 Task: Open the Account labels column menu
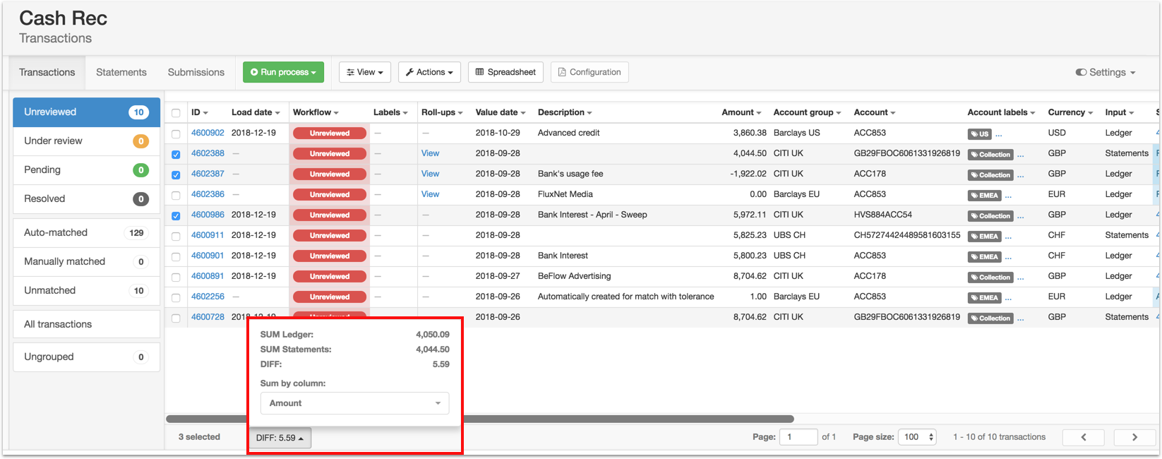pos(1001,112)
